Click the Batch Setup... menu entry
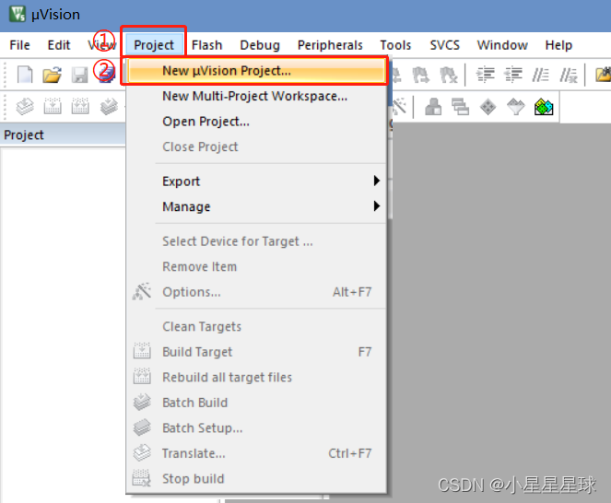 click(x=256, y=427)
